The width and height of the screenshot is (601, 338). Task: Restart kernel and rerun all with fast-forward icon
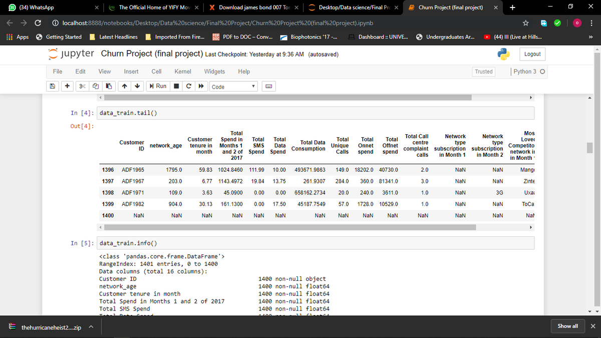click(x=201, y=86)
